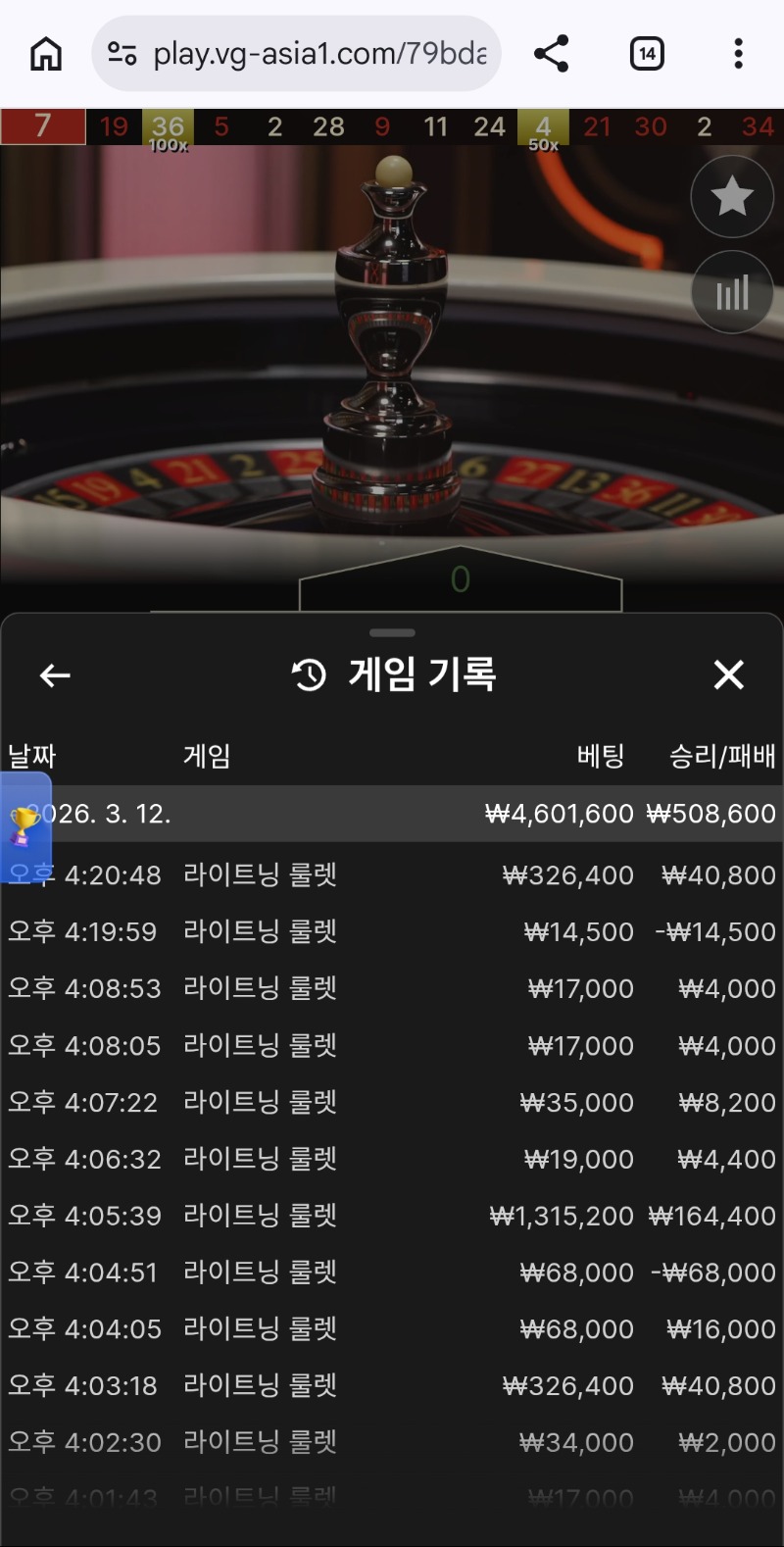This screenshot has width=784, height=1547.
Task: Select the 4:04:51 record with -₩68,000
Action: point(392,1273)
